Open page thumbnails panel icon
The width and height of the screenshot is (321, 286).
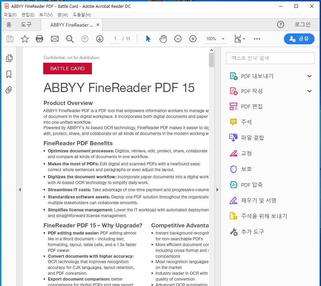point(9,58)
